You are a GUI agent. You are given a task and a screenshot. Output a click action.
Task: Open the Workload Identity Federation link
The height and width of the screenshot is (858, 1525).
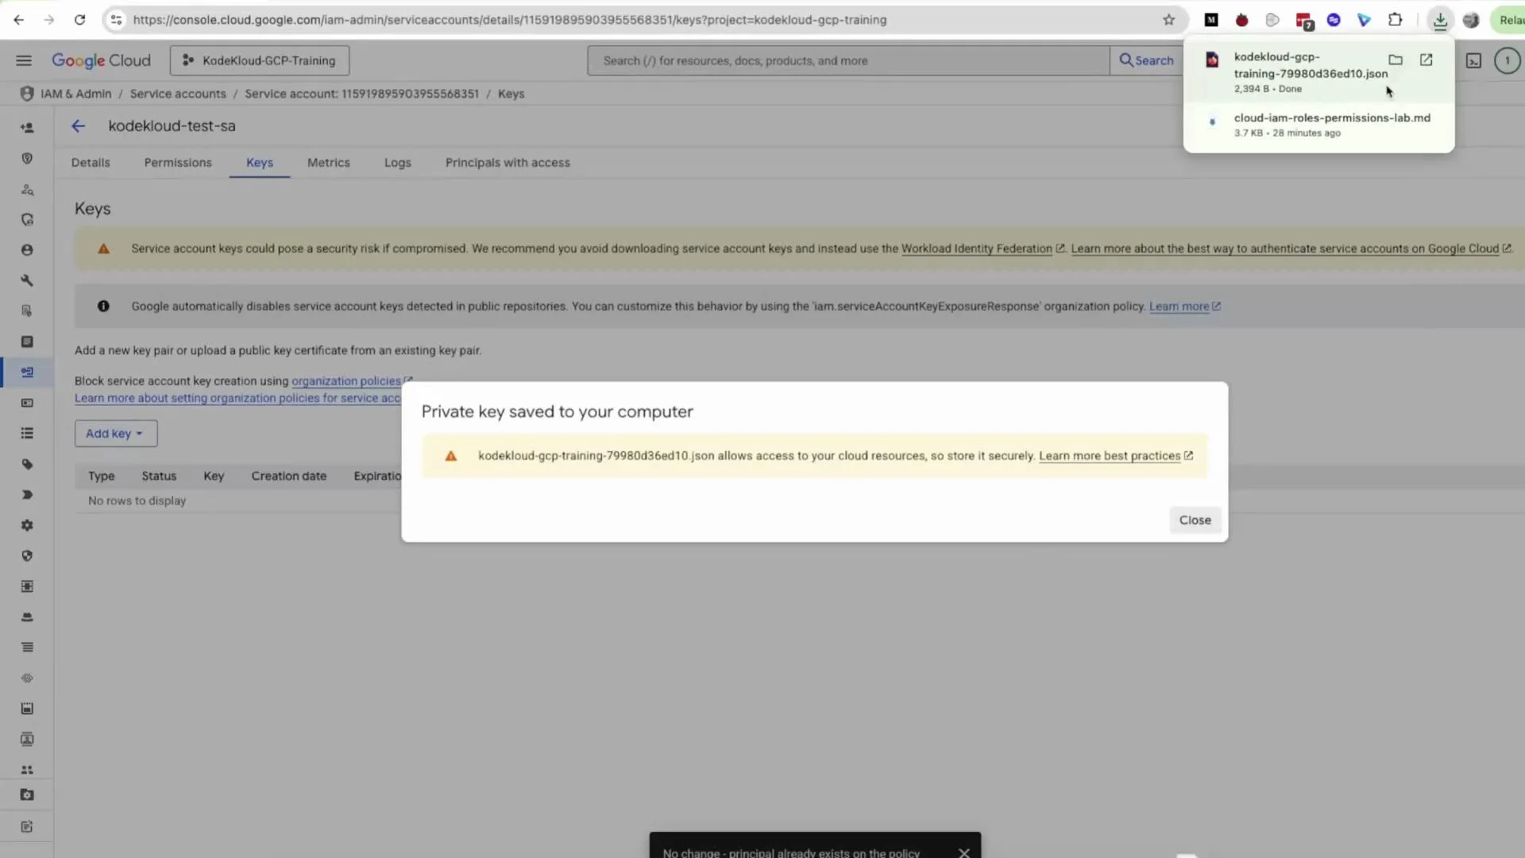coord(983,249)
